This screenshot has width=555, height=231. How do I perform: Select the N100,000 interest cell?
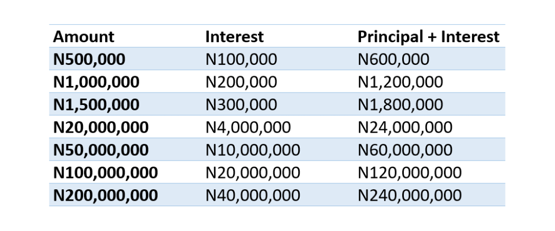241,60
